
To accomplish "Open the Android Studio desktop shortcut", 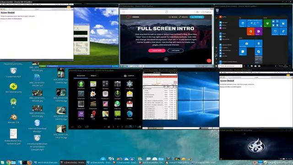I will pos(13,103).
